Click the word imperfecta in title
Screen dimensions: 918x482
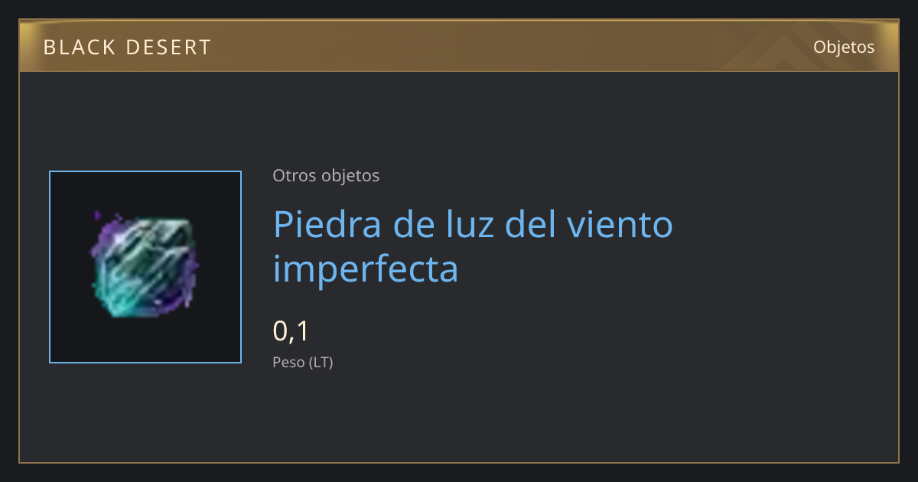pyautogui.click(x=366, y=269)
